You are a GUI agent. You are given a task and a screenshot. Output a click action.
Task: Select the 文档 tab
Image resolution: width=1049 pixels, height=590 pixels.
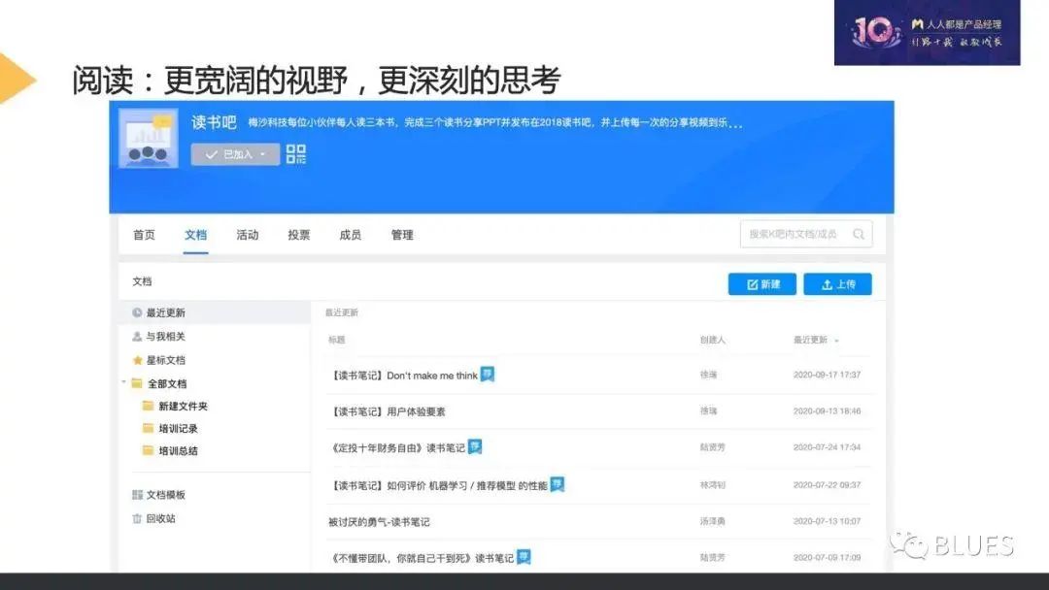195,235
